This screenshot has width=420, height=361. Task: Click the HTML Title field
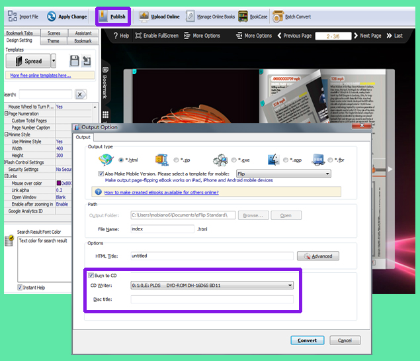[x=212, y=256]
